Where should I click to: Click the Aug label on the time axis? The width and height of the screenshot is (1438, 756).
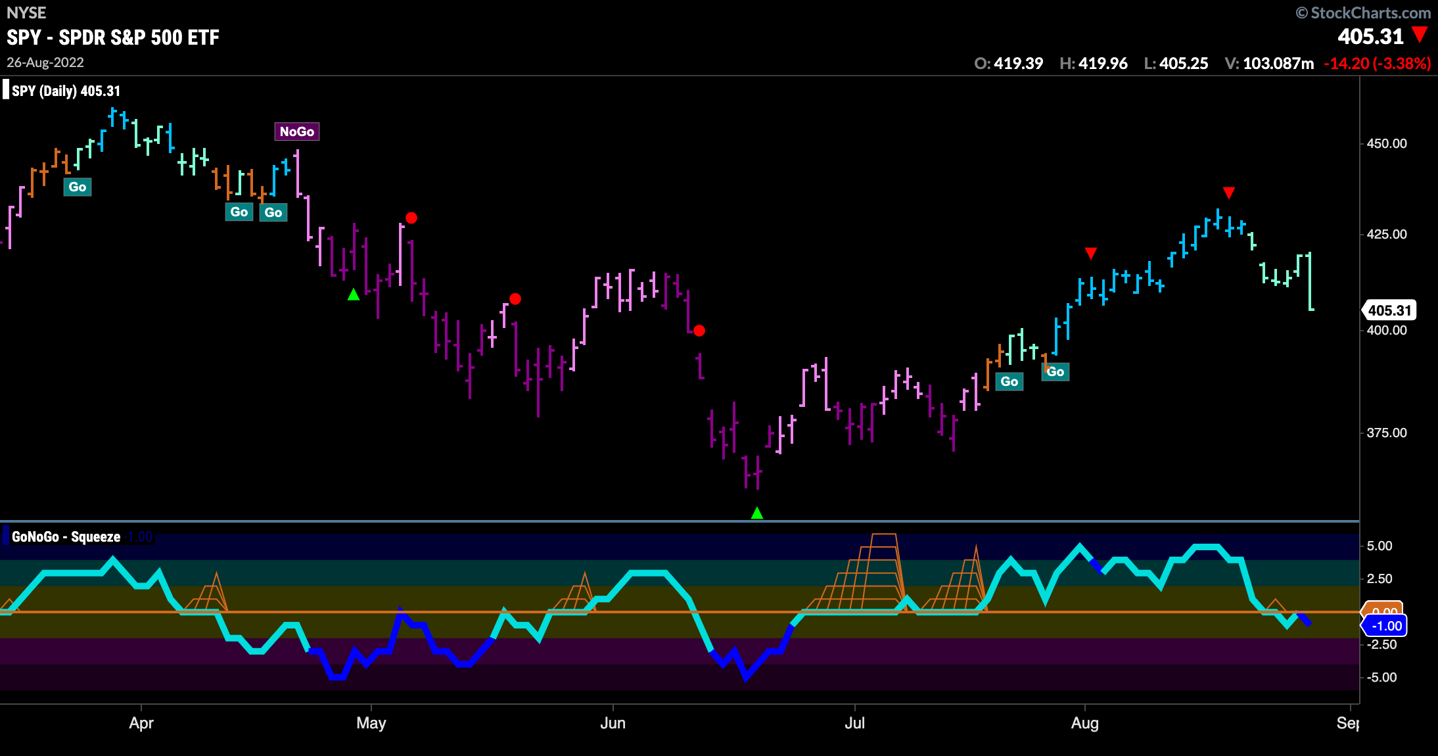1084,723
